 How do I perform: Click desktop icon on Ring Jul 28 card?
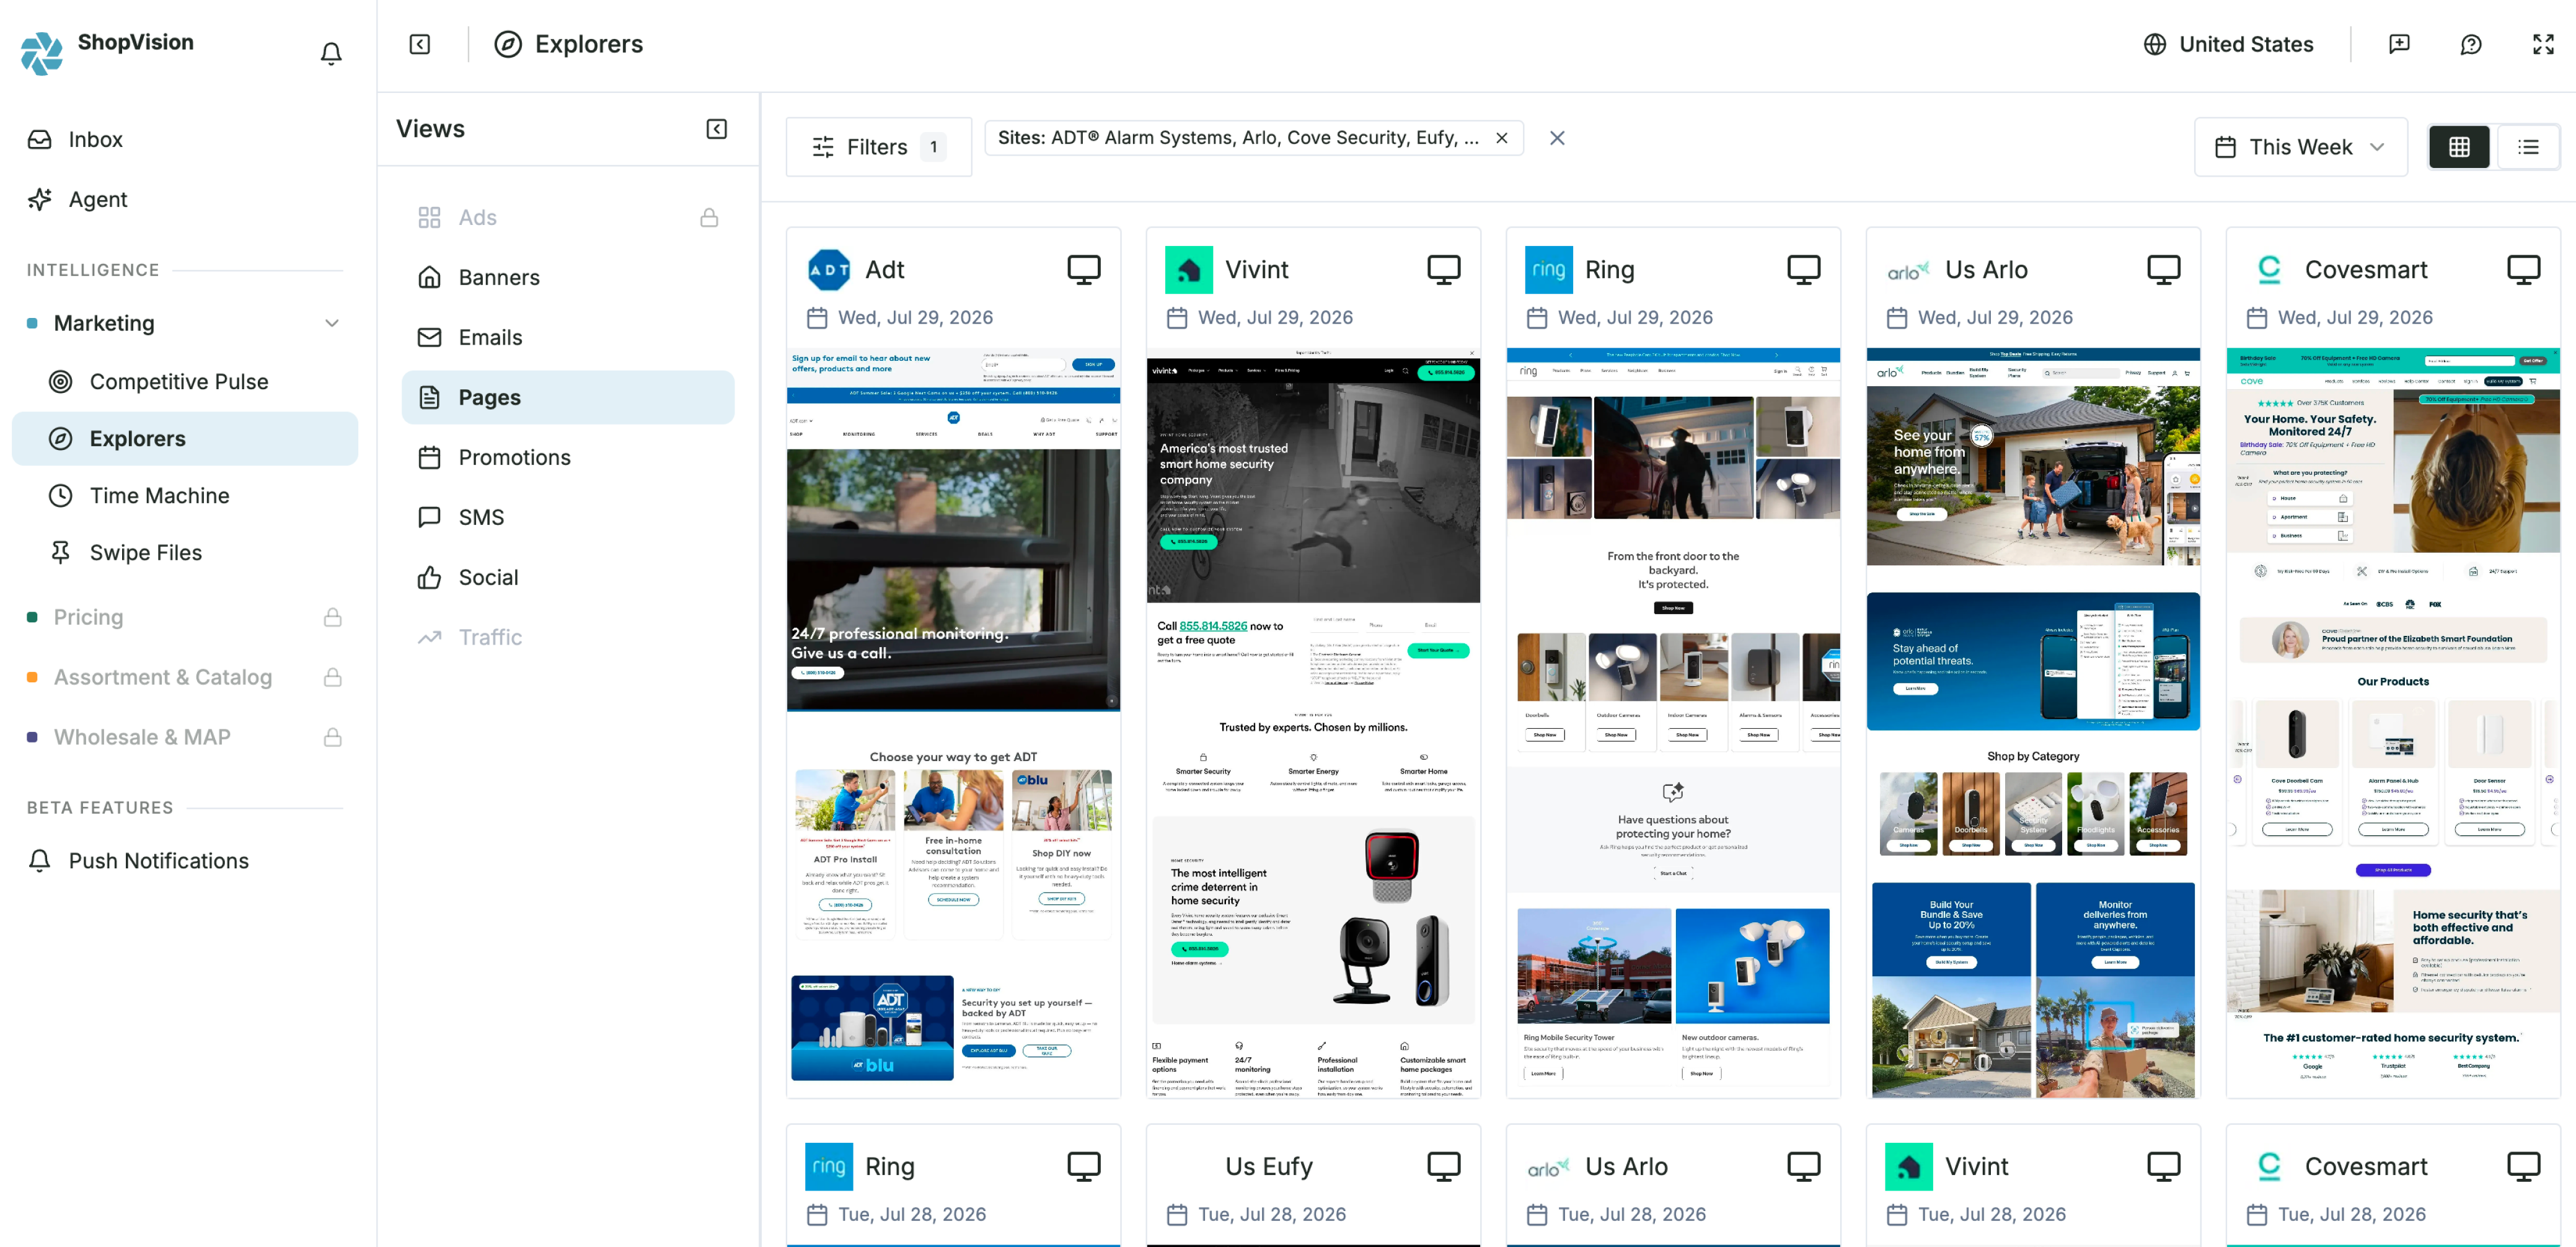point(1084,1167)
